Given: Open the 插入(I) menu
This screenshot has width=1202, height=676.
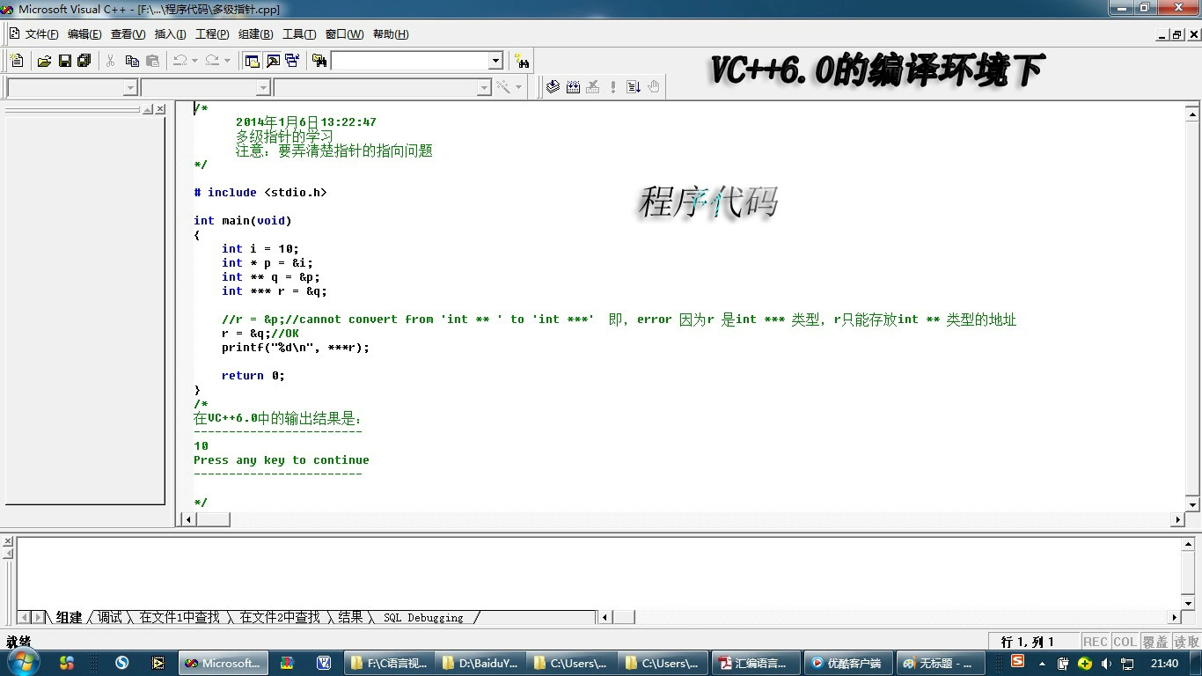Looking at the screenshot, I should click(170, 34).
